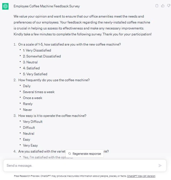171x180 pixels.
Task: Click the 'How frequently' question text
Action: pos(54,80)
